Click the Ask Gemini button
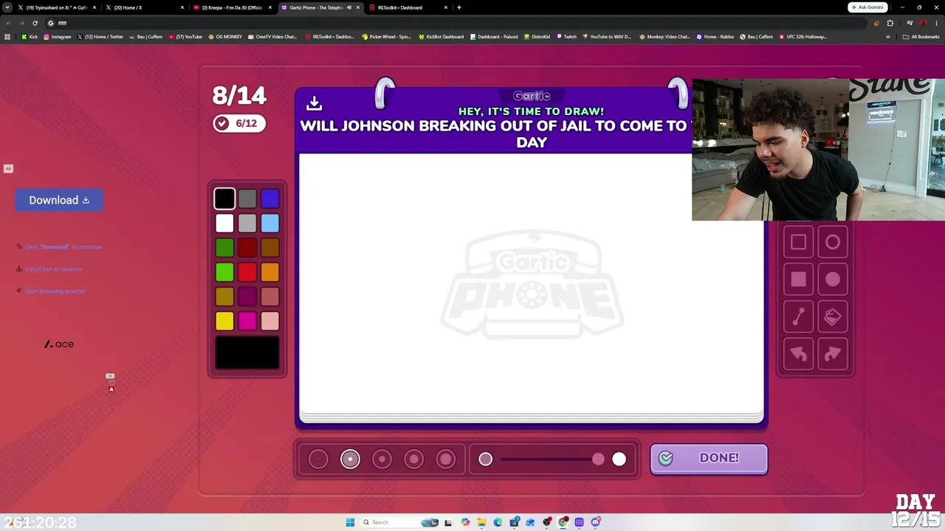945x531 pixels. point(867,7)
